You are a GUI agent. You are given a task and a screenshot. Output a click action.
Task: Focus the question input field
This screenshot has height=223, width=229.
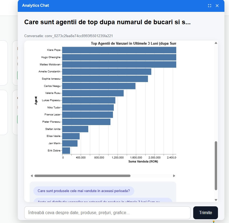107,213
